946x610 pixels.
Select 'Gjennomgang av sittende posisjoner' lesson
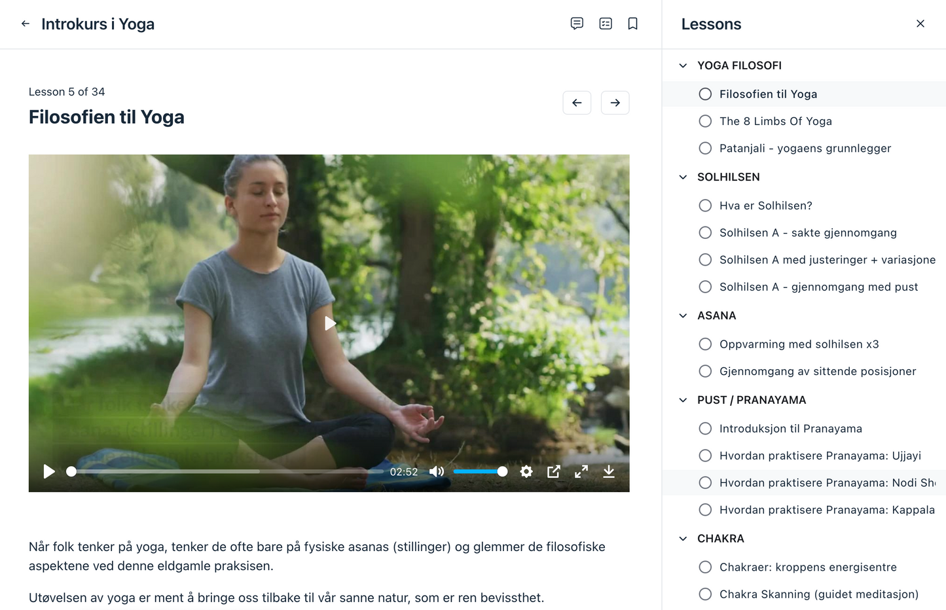click(817, 371)
